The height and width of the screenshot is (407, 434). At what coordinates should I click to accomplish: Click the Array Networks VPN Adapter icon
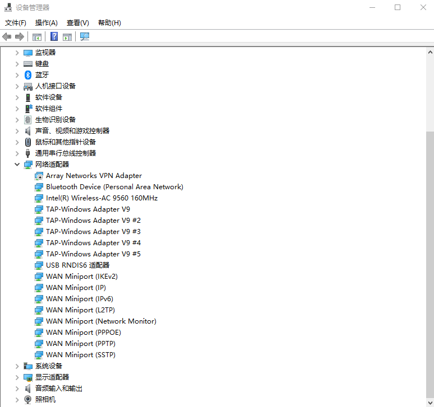(x=39, y=176)
